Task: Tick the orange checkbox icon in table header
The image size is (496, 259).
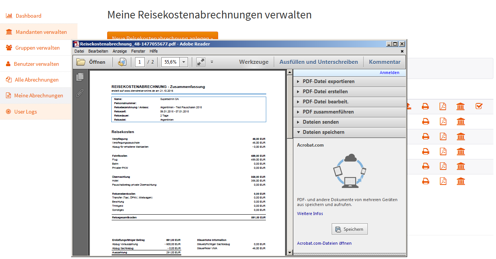Action: tap(479, 106)
